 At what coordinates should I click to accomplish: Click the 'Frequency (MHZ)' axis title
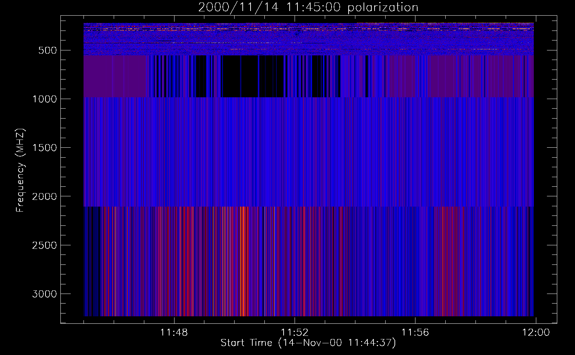[x=21, y=170]
